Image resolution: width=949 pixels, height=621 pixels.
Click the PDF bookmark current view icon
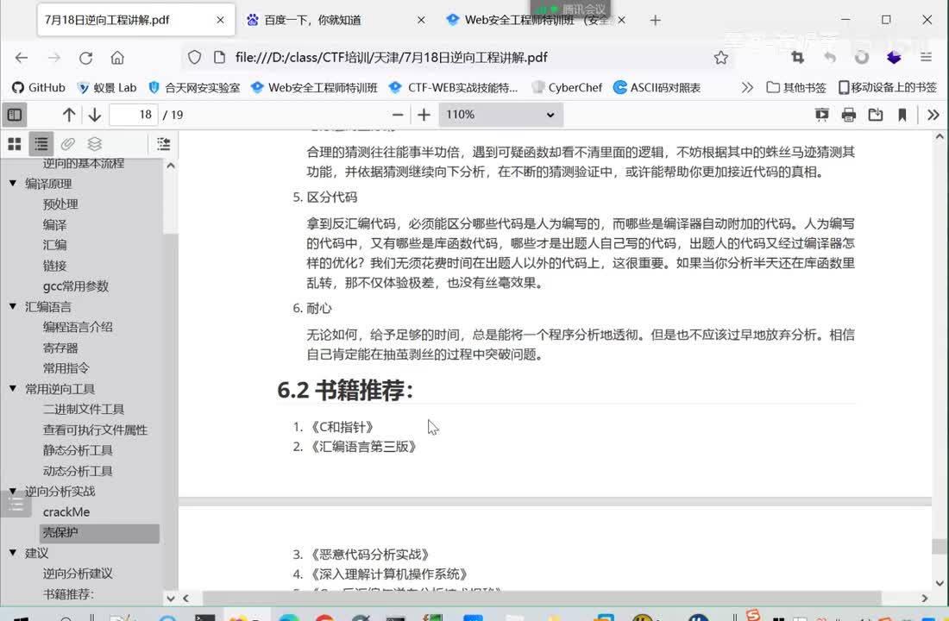[x=902, y=115]
